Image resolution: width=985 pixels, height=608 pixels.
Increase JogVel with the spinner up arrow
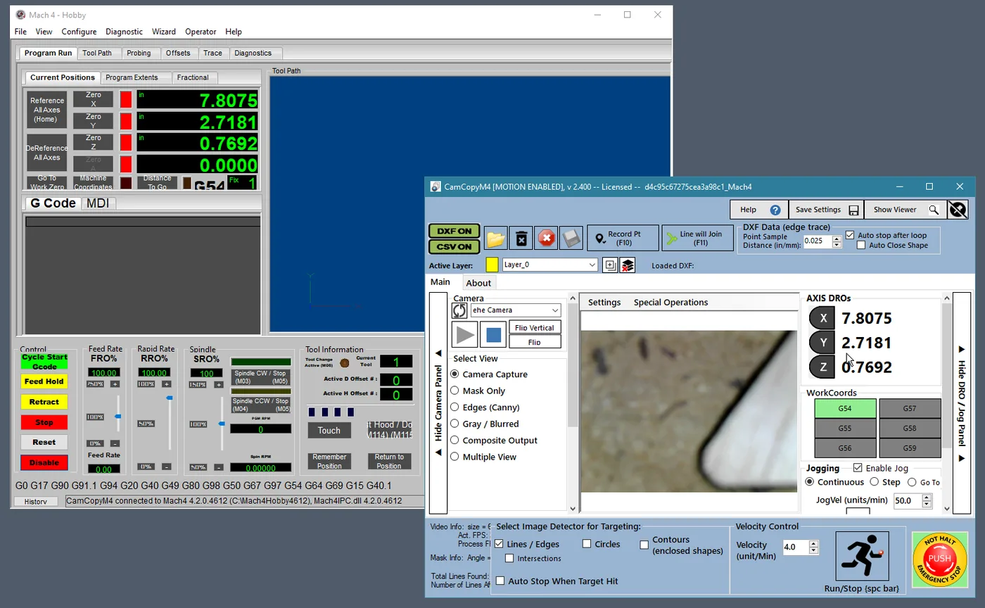click(x=927, y=498)
